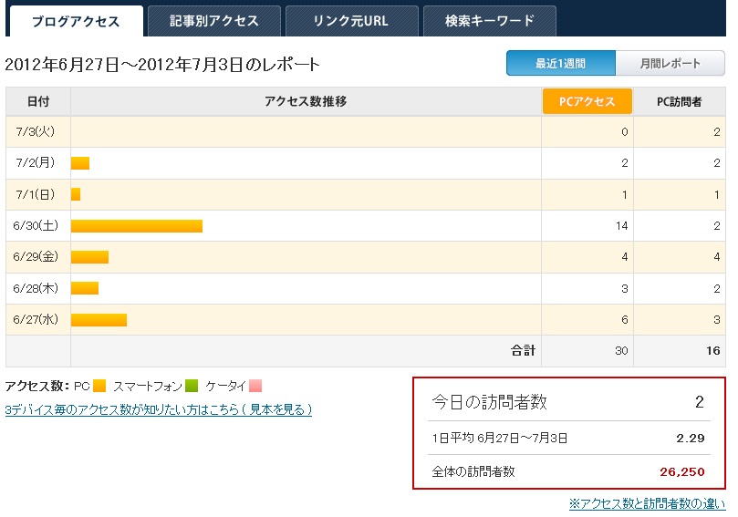738x517 pixels.
Task: Click the 今日の訪問者数 label
Action: pos(490,402)
